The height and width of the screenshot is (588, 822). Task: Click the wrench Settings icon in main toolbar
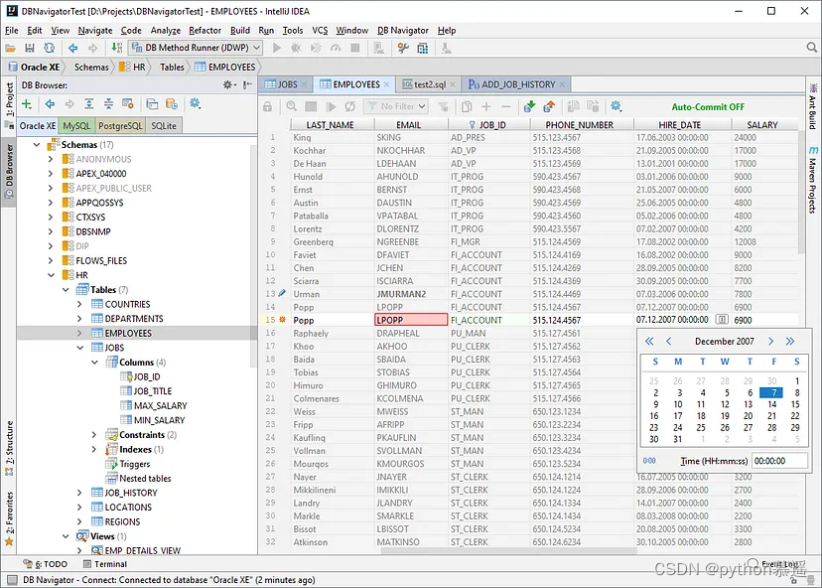[403, 49]
